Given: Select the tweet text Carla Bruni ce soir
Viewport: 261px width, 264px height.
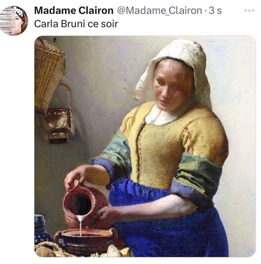Looking at the screenshot, I should pyautogui.click(x=76, y=24).
